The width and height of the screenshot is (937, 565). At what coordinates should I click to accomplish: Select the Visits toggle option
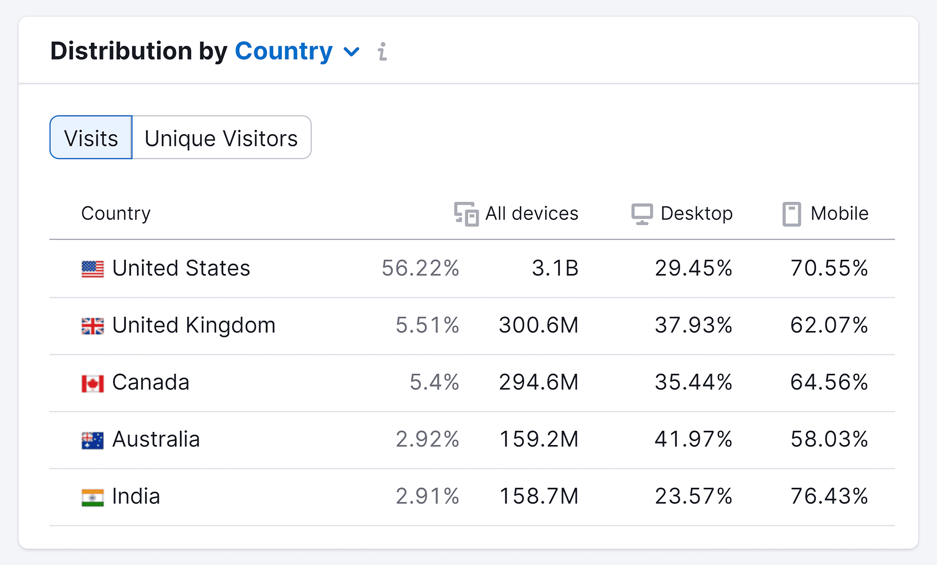tap(91, 138)
